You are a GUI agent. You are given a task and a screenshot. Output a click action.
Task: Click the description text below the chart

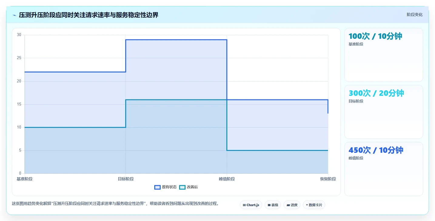click(x=115, y=203)
